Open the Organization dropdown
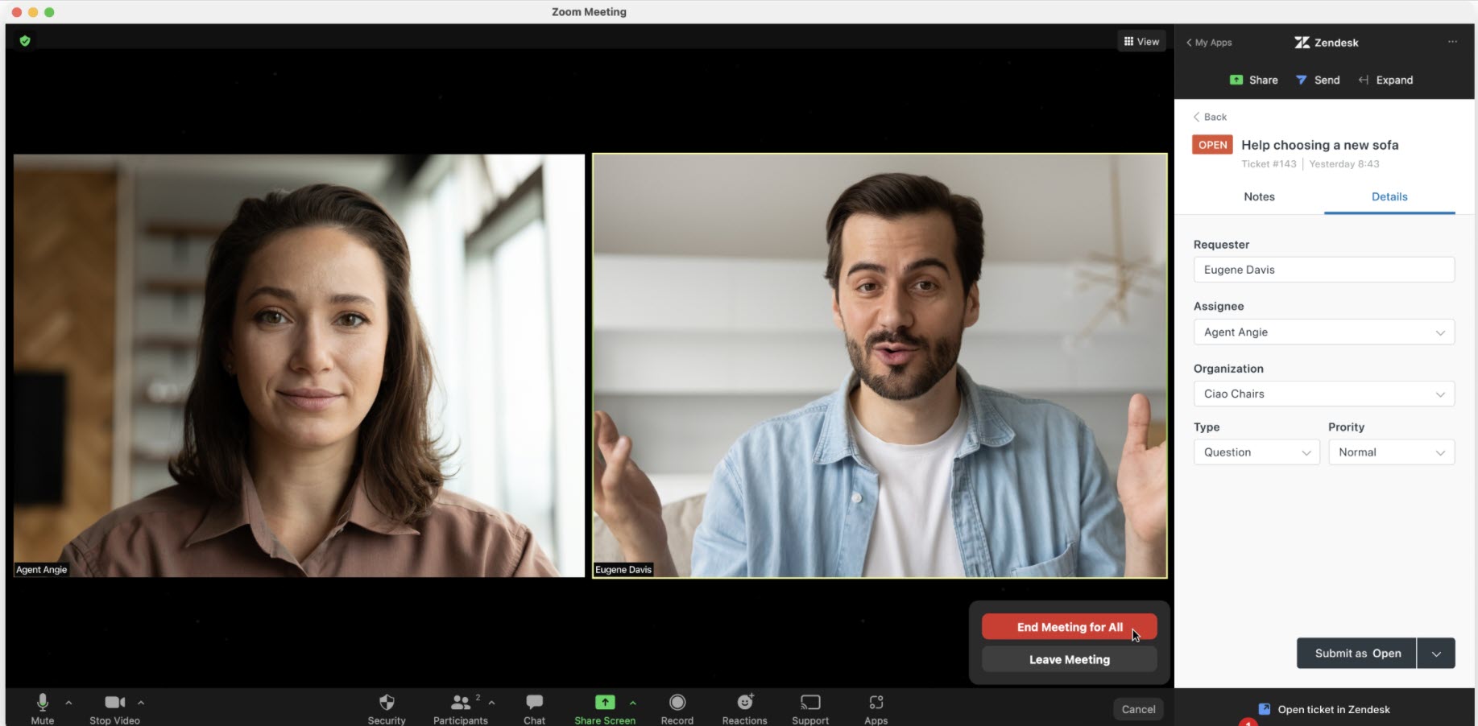 click(1323, 394)
